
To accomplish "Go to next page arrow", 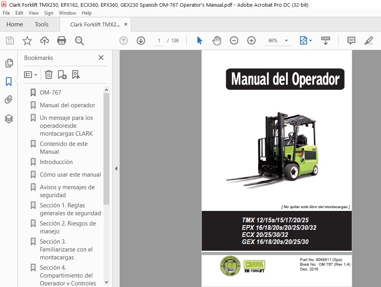I will [141, 41].
